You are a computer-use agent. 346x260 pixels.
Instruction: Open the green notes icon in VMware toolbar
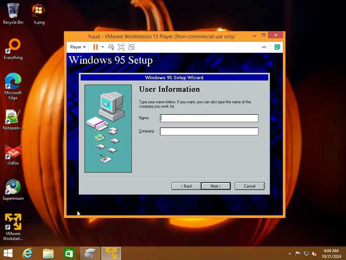277,47
